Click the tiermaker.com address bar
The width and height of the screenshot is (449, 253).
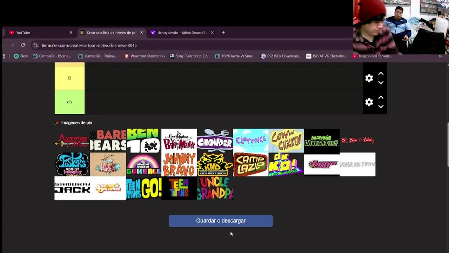click(x=89, y=45)
